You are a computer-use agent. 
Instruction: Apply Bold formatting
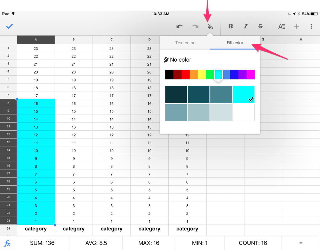click(230, 26)
